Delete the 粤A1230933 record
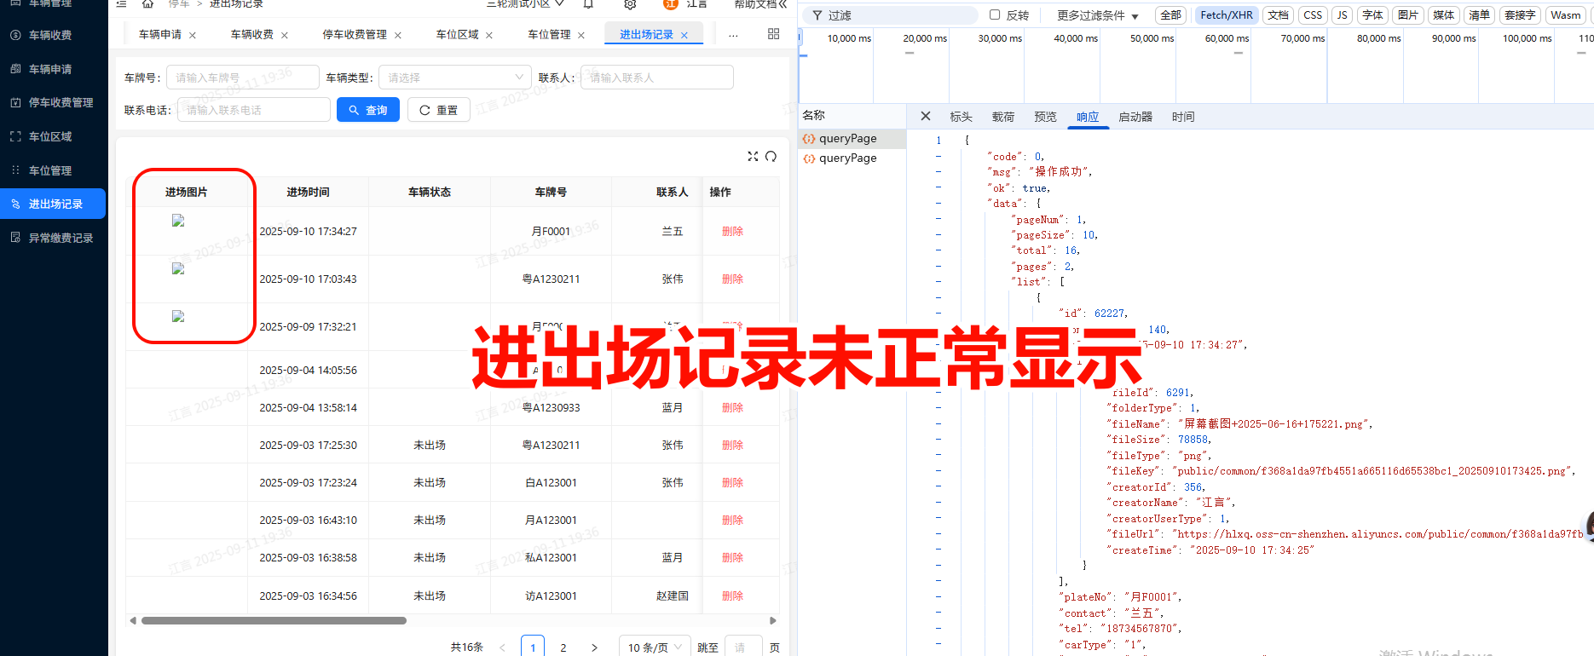 [x=732, y=408]
